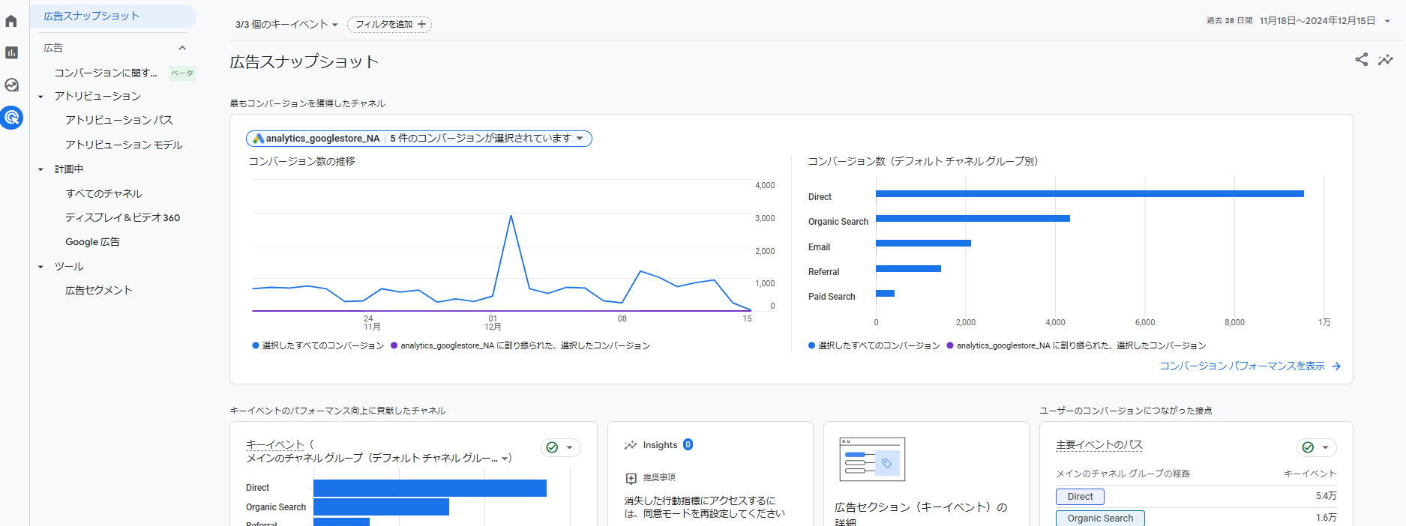Click the キーイベントのパフォーマンス向上に貢献したチャネル heading

click(337, 411)
